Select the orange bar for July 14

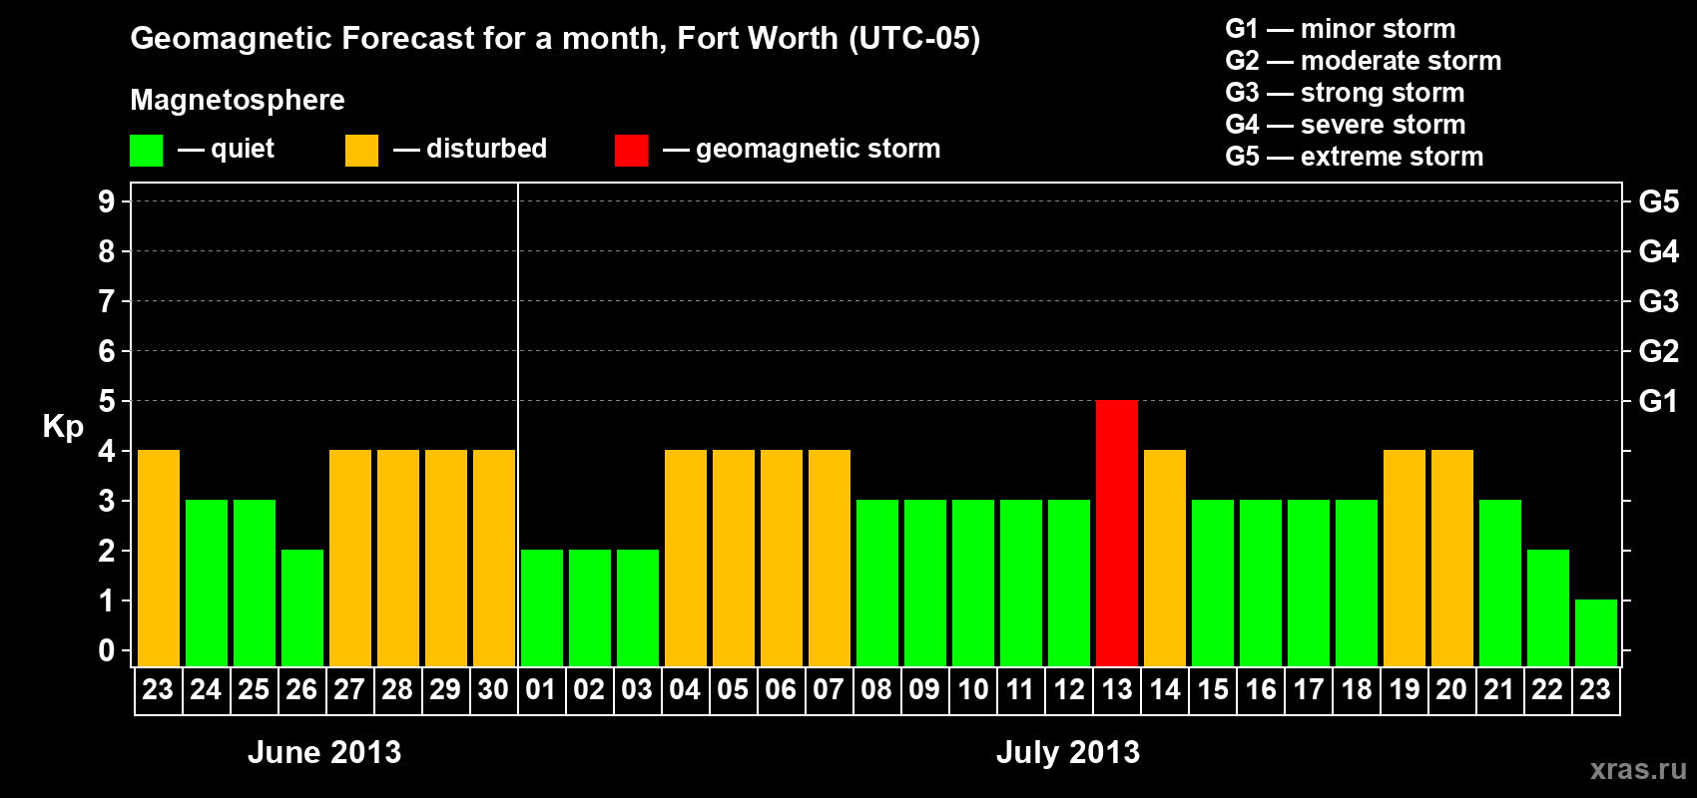(x=1165, y=558)
